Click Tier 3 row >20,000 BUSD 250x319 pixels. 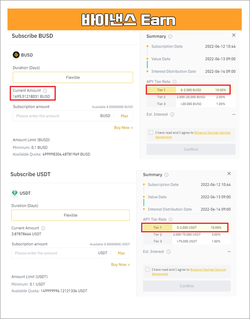coord(191,104)
